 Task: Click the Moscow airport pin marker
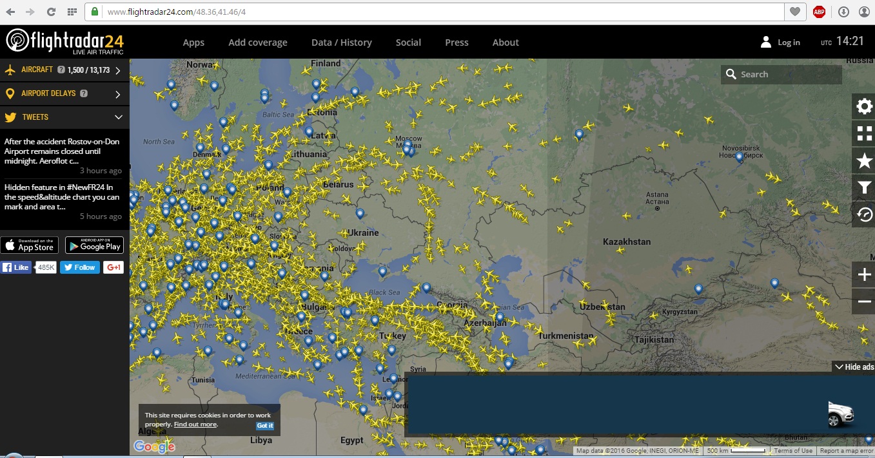click(x=407, y=148)
